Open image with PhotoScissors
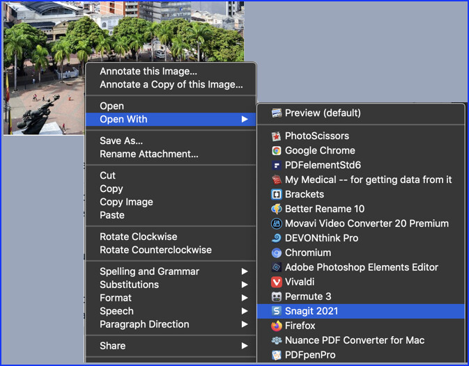This screenshot has height=366, width=469. (x=361, y=136)
